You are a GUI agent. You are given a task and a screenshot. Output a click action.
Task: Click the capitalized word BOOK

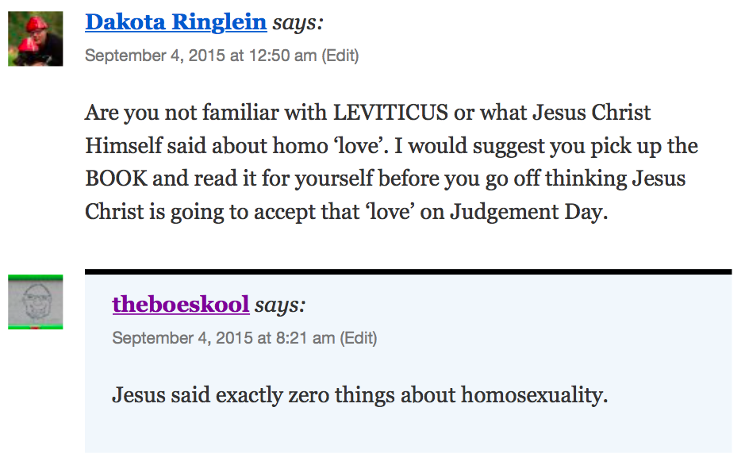point(115,179)
